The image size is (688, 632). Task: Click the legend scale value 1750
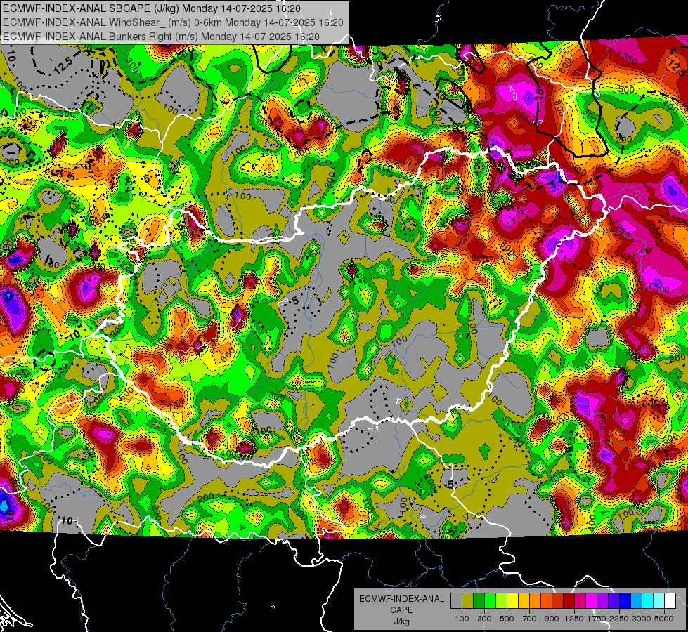pyautogui.click(x=597, y=619)
